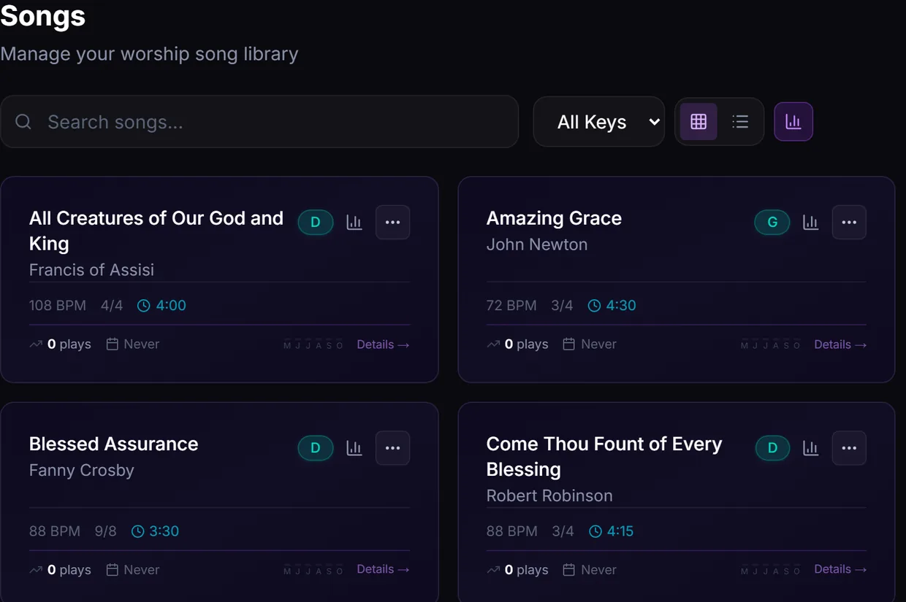This screenshot has height=602, width=906.
Task: Click the Songs page heading
Action: click(x=42, y=15)
